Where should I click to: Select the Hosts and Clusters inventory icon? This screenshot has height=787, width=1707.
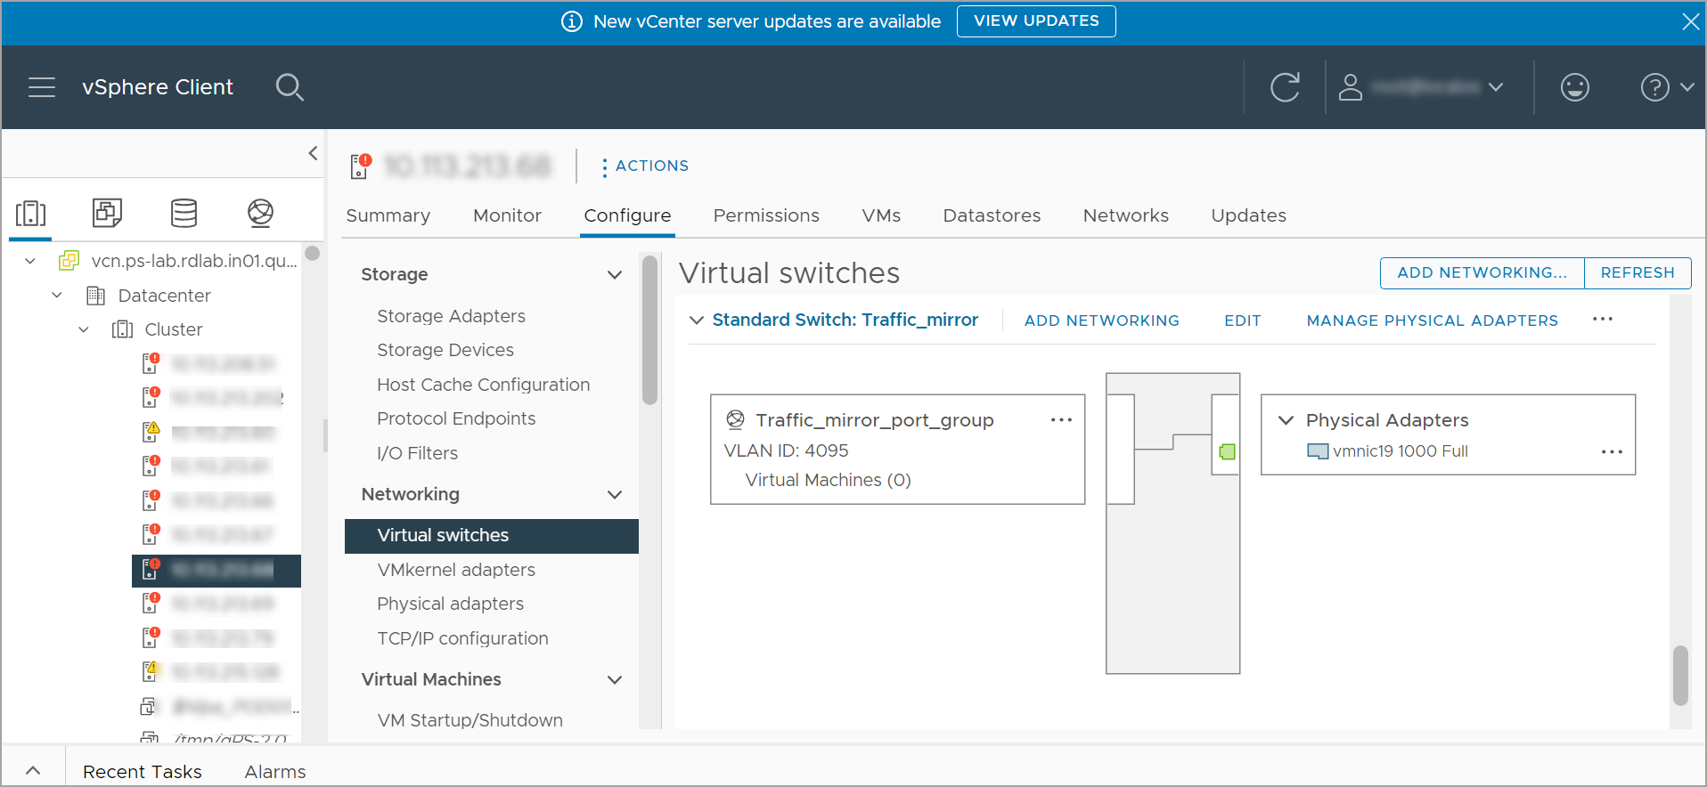pos(30,213)
